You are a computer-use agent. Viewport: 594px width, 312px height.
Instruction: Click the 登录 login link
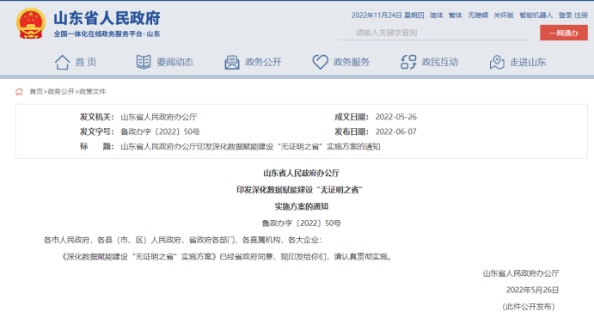pyautogui.click(x=566, y=15)
